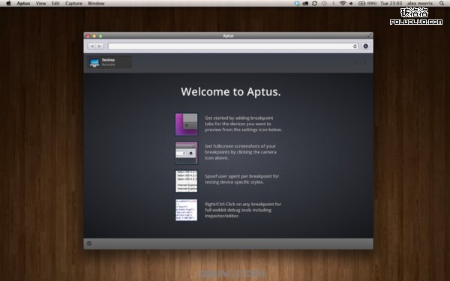Open the Window menu
Screen dimensions: 450x281
96,4
